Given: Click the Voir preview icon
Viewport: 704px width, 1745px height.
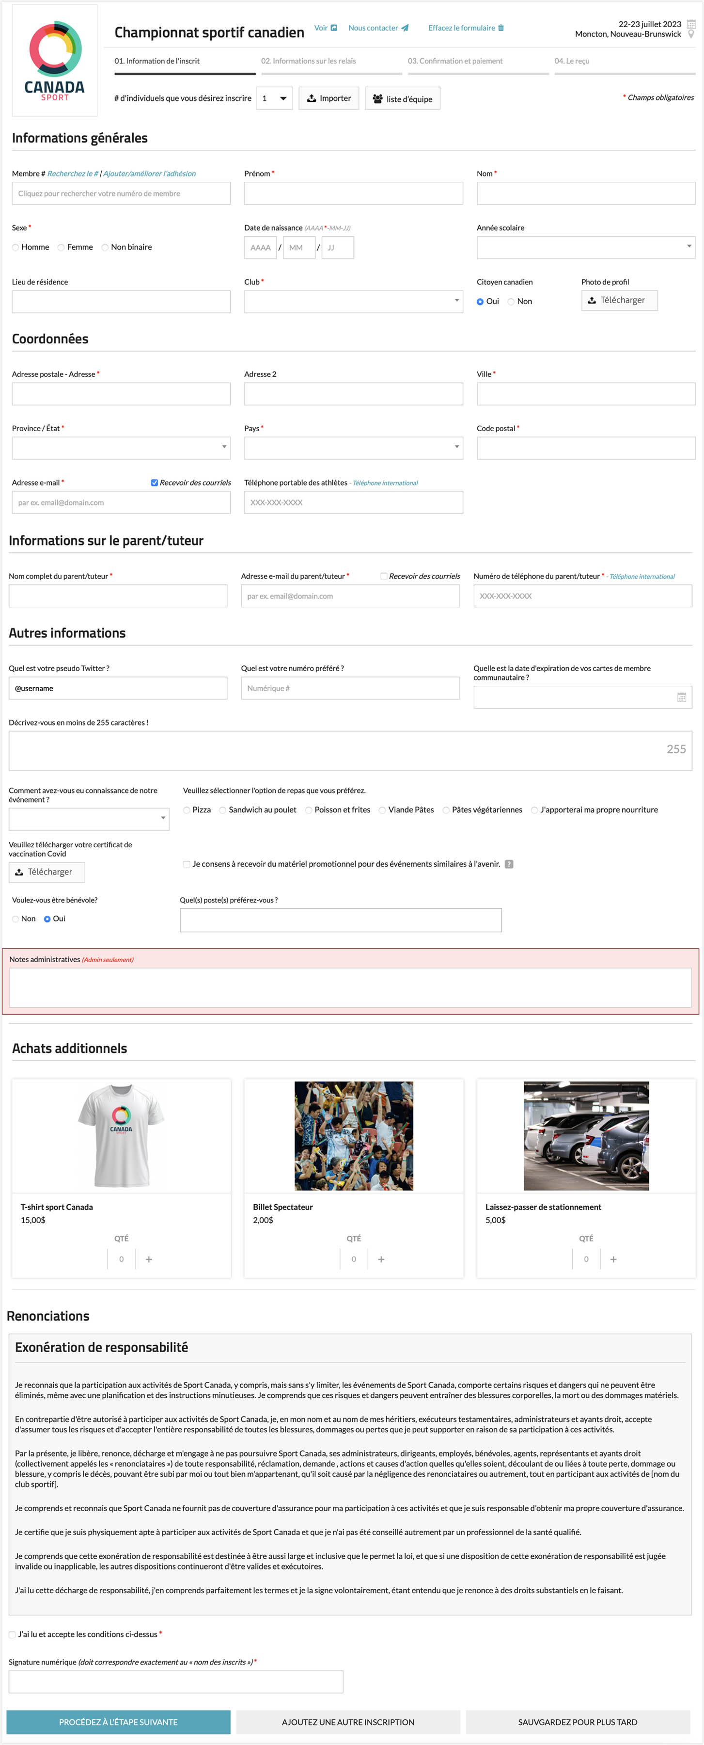Looking at the screenshot, I should pos(334,28).
